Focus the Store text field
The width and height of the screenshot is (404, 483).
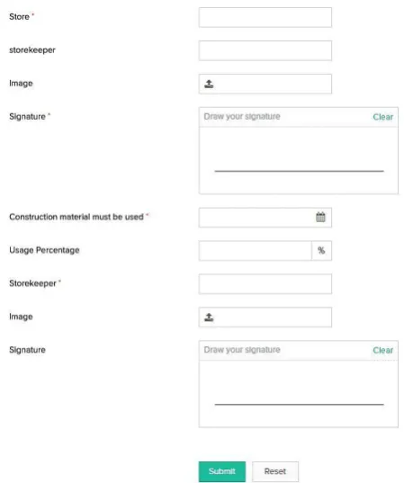(265, 17)
